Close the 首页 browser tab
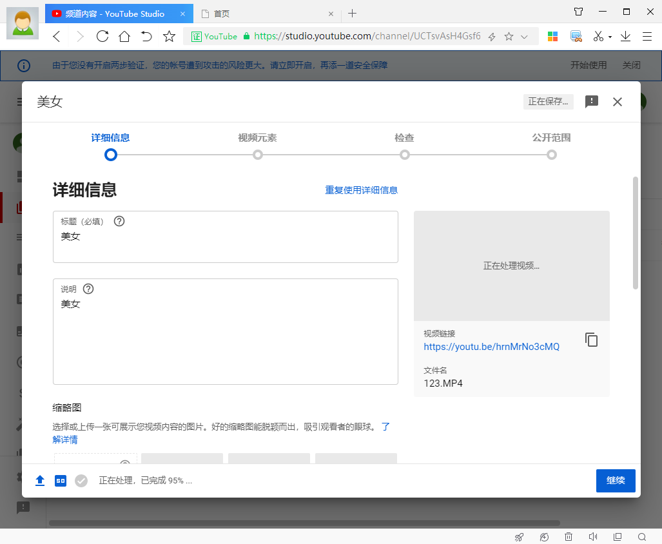The width and height of the screenshot is (662, 544). [331, 14]
